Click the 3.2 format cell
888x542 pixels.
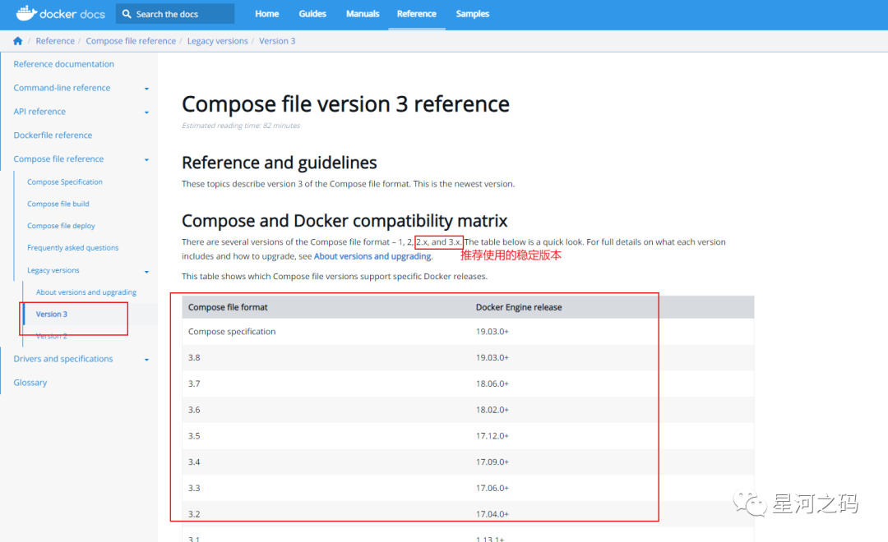[x=194, y=514]
